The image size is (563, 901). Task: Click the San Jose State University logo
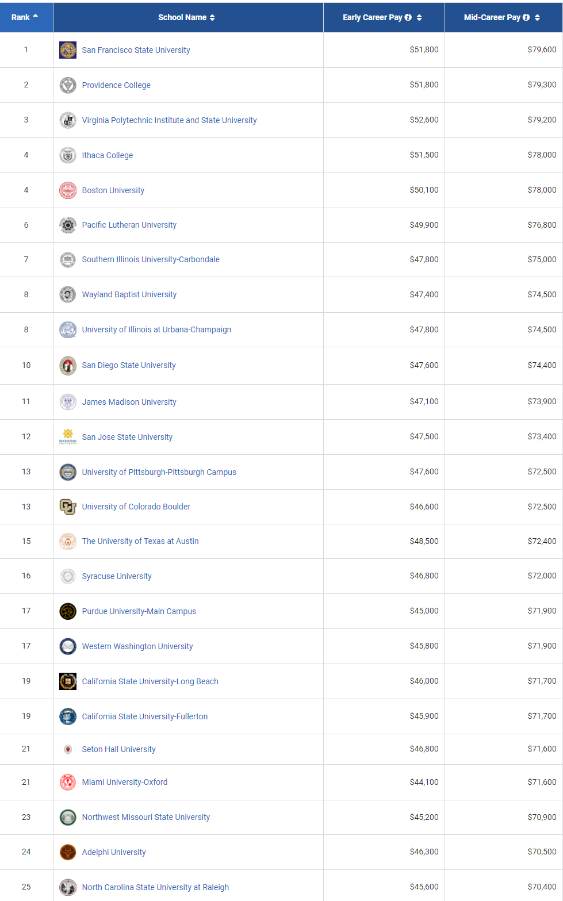(68, 437)
